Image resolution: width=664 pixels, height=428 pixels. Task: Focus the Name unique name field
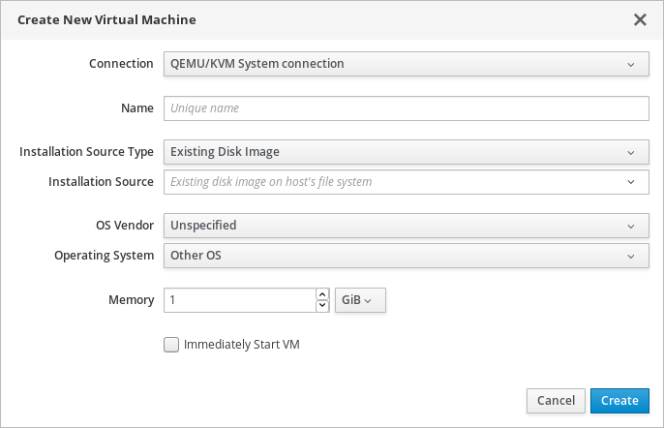pos(406,108)
